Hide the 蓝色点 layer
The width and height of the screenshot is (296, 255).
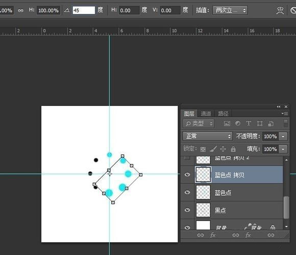pyautogui.click(x=187, y=192)
